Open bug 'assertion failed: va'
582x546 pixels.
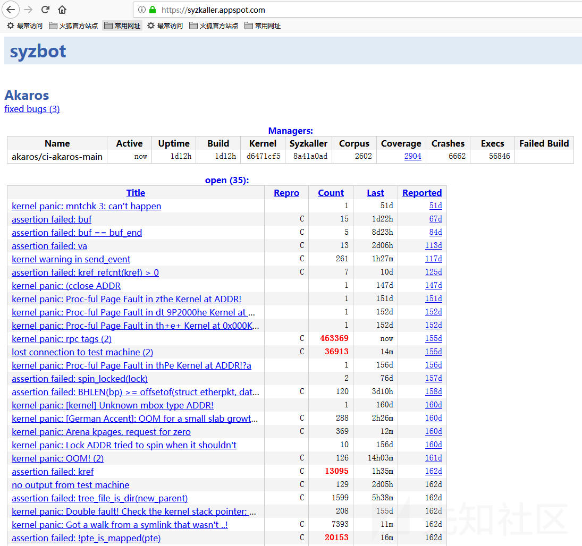[49, 246]
